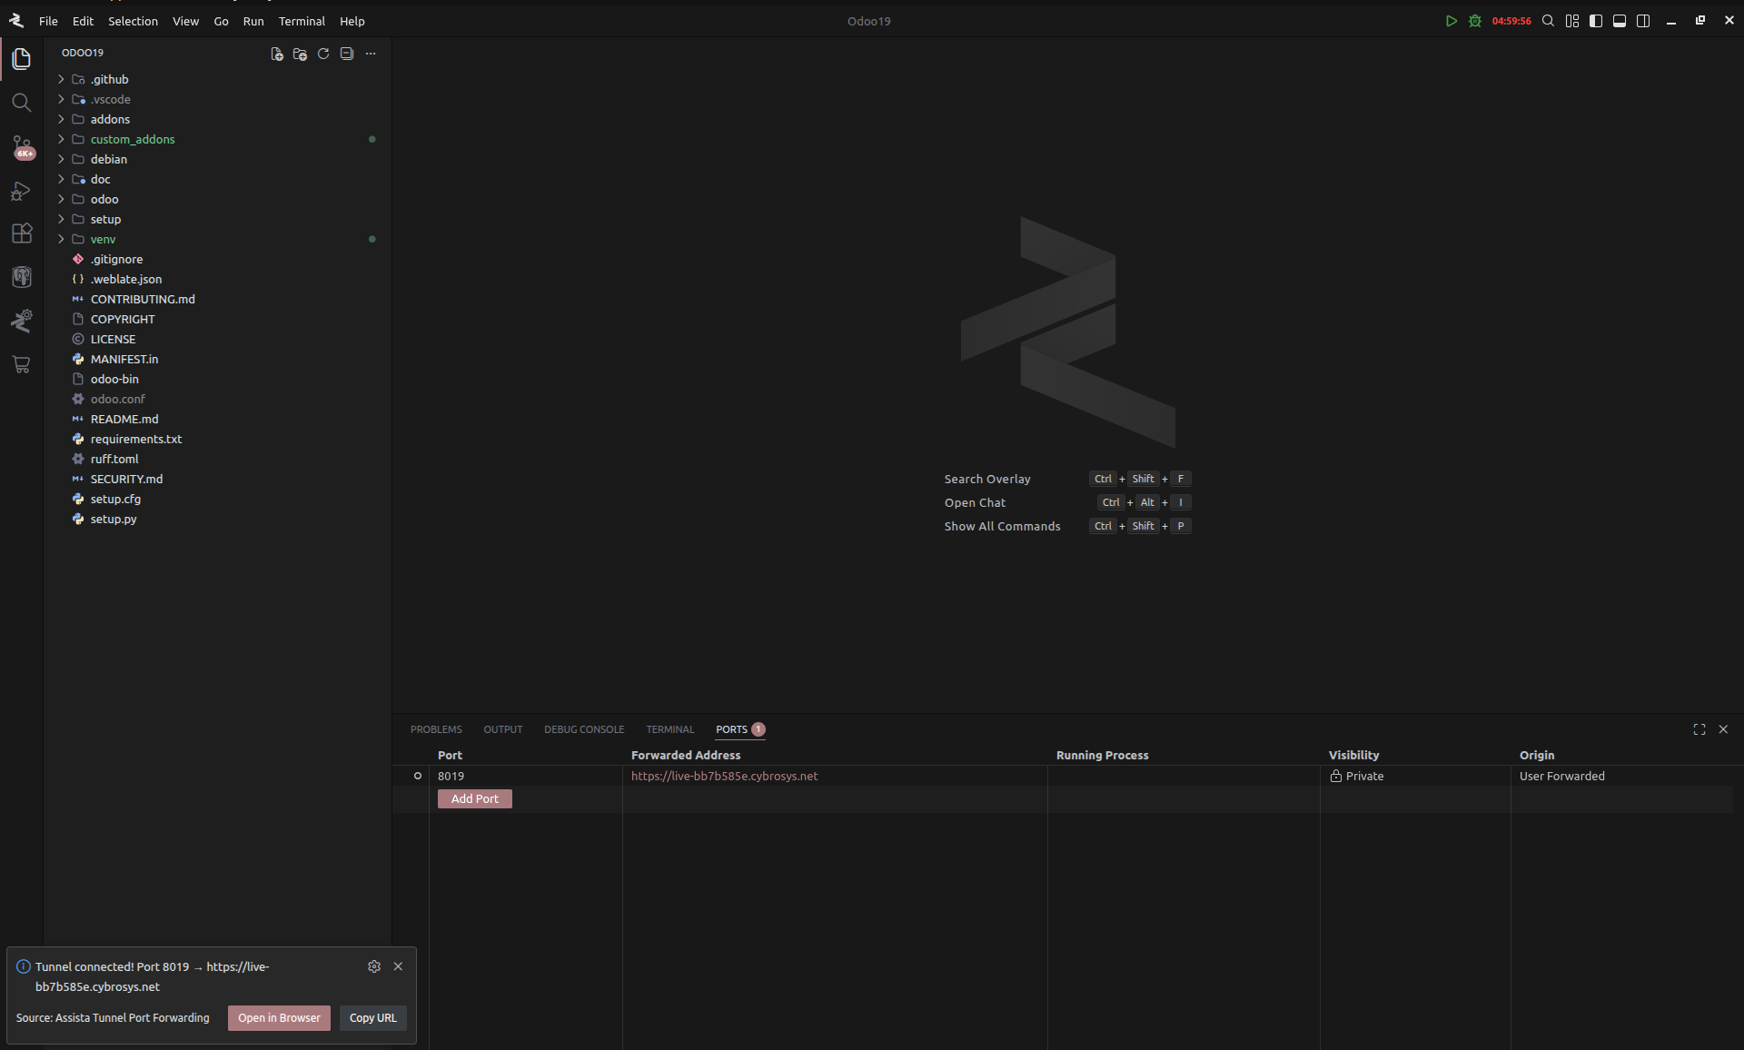Select the PORTS tab
This screenshot has height=1050, width=1744.
point(740,729)
